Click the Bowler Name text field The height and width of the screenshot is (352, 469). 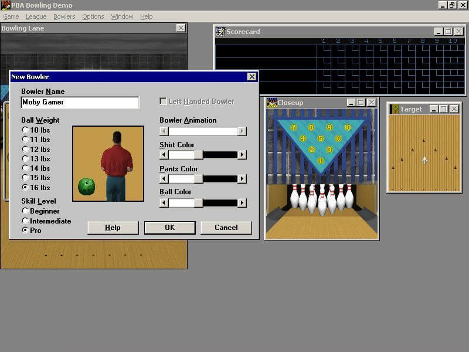pyautogui.click(x=80, y=102)
